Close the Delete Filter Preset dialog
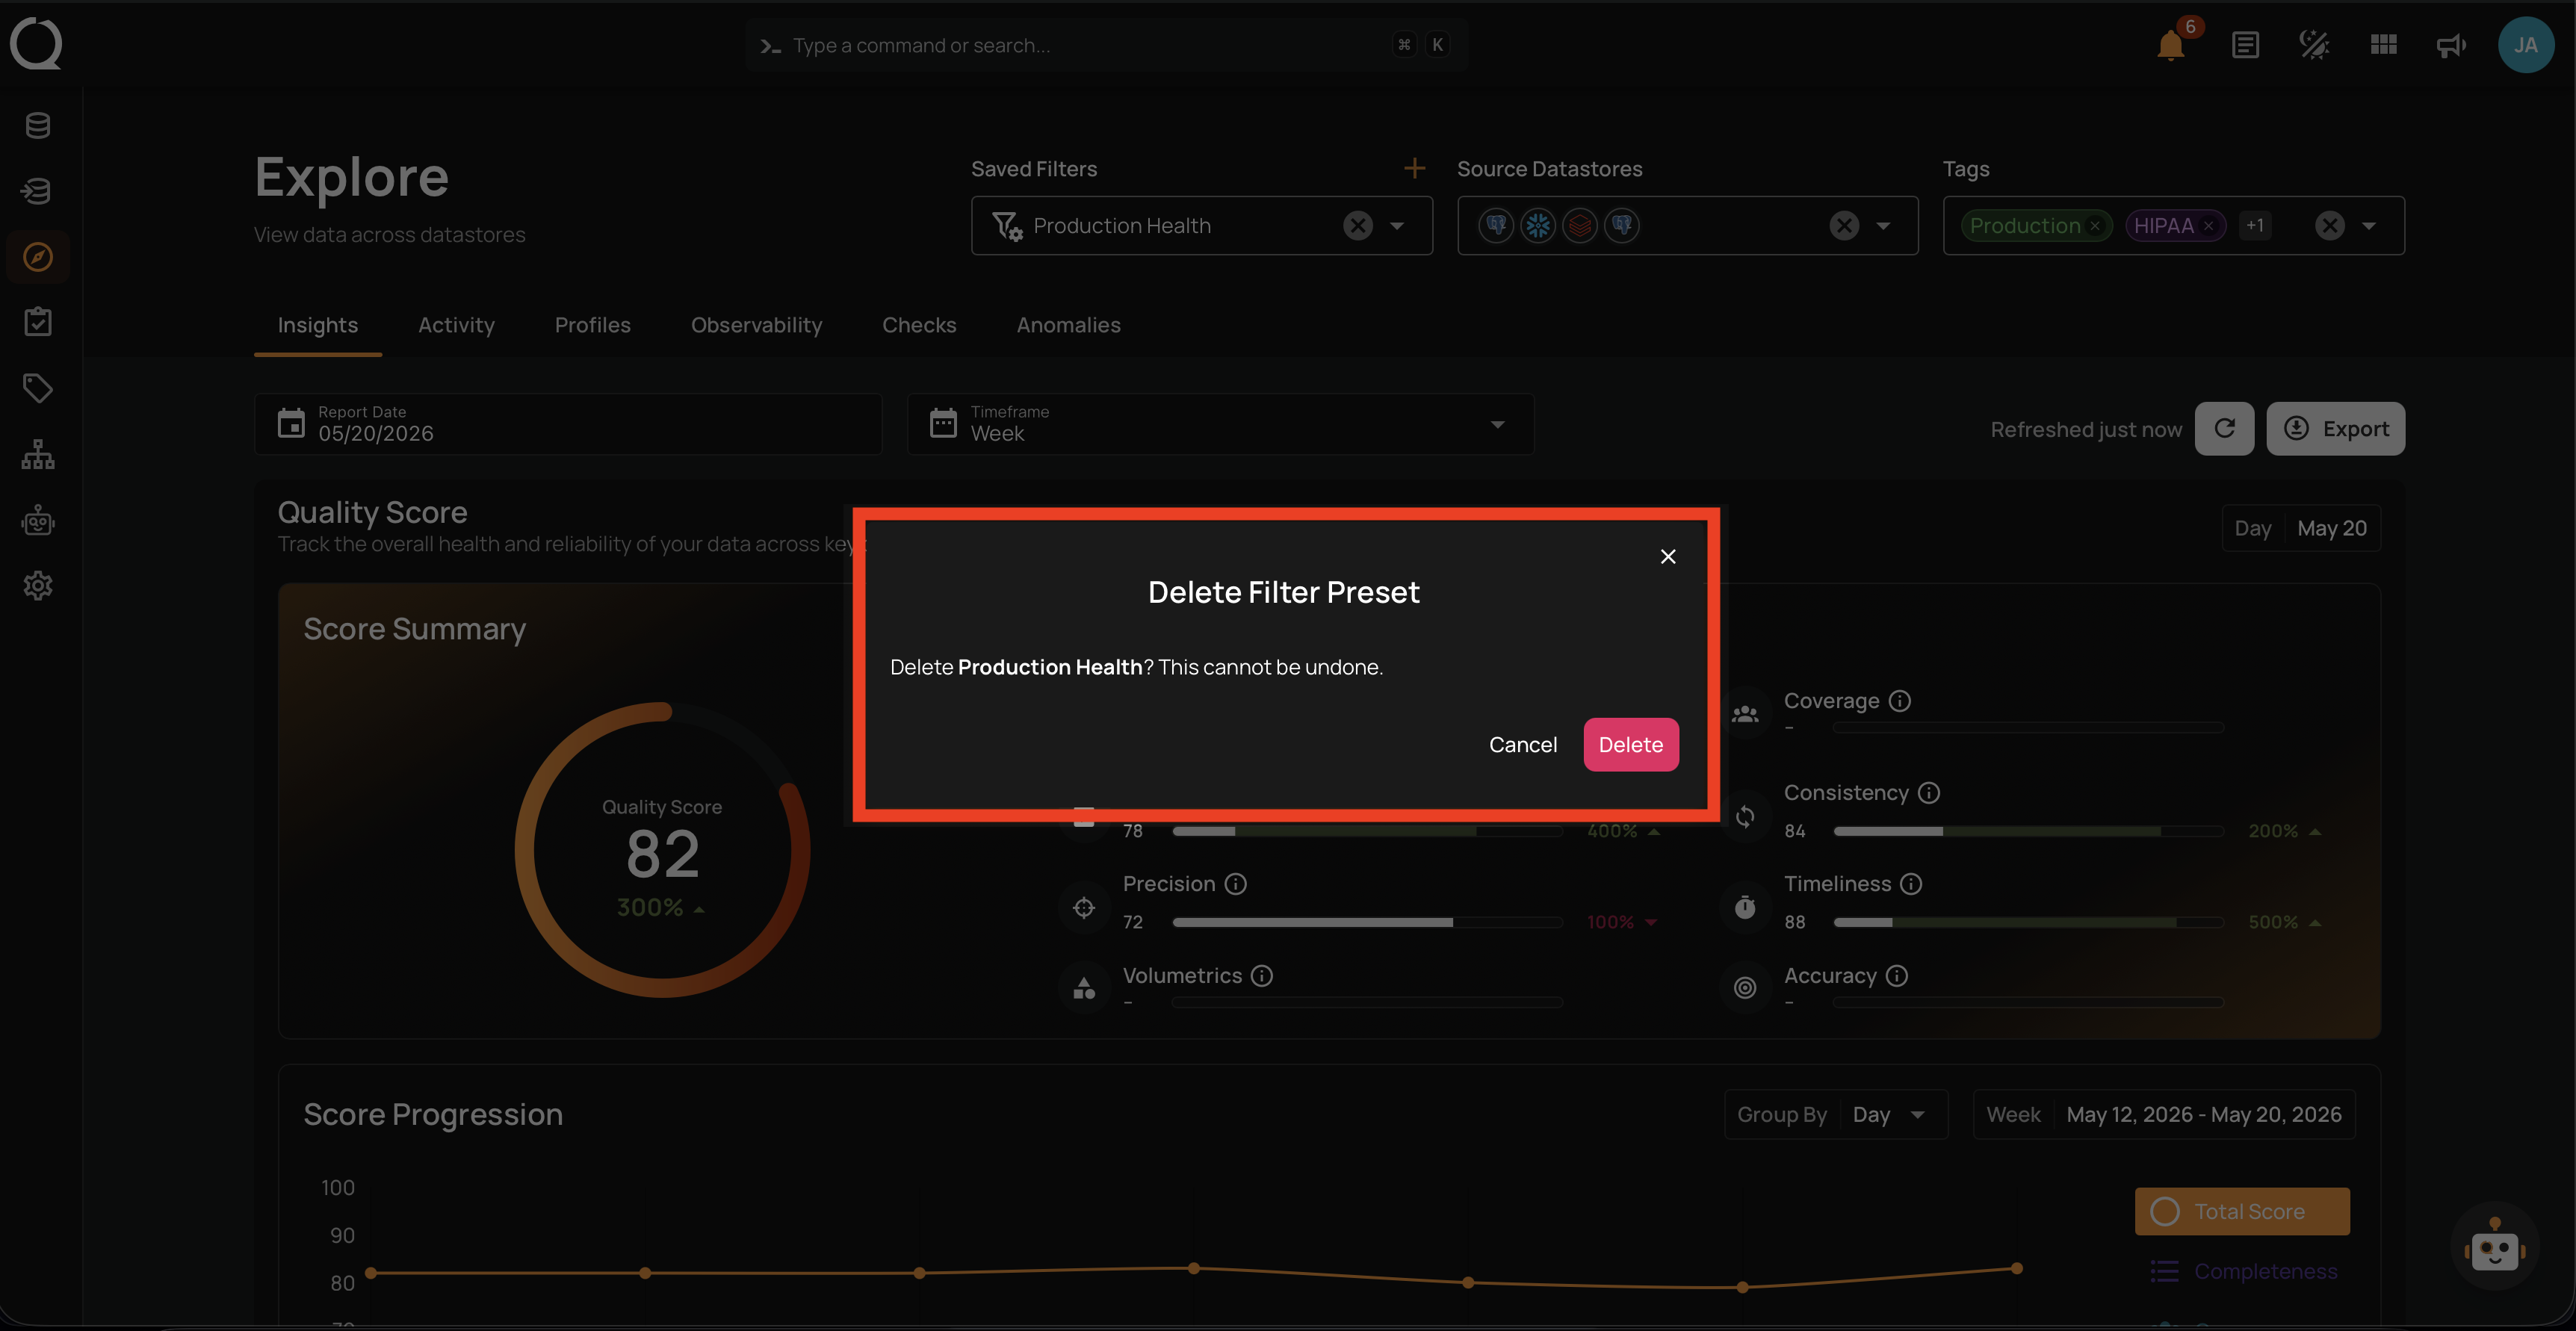 click(x=1667, y=556)
